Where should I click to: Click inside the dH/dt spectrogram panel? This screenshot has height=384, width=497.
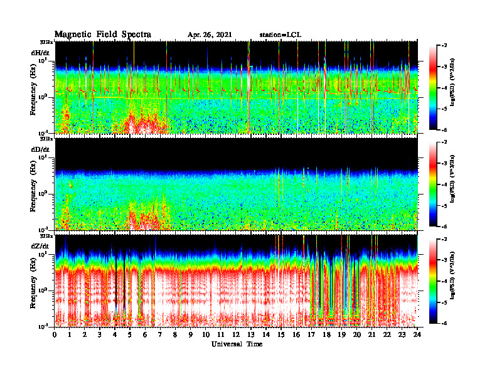coord(237,87)
